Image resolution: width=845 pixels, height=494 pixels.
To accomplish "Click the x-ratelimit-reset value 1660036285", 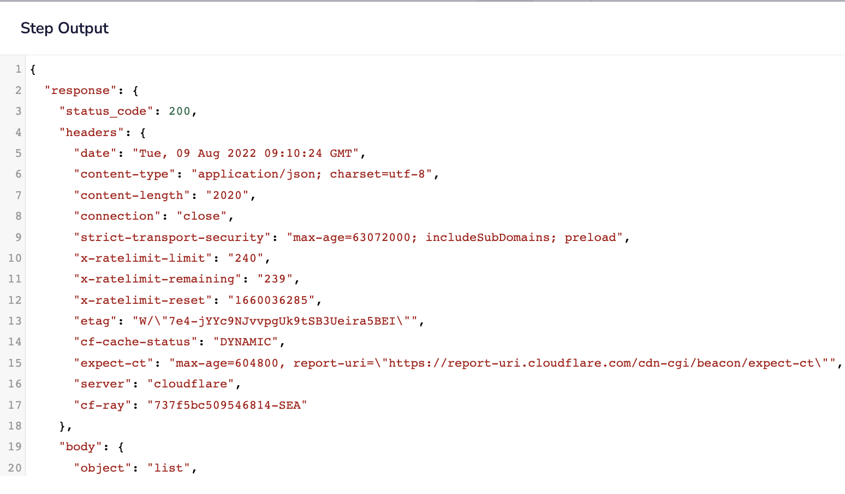I will point(271,300).
